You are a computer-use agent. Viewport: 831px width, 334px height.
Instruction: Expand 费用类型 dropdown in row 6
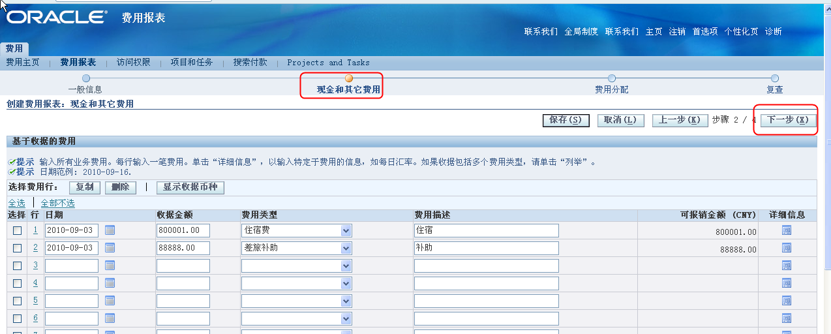point(297,318)
